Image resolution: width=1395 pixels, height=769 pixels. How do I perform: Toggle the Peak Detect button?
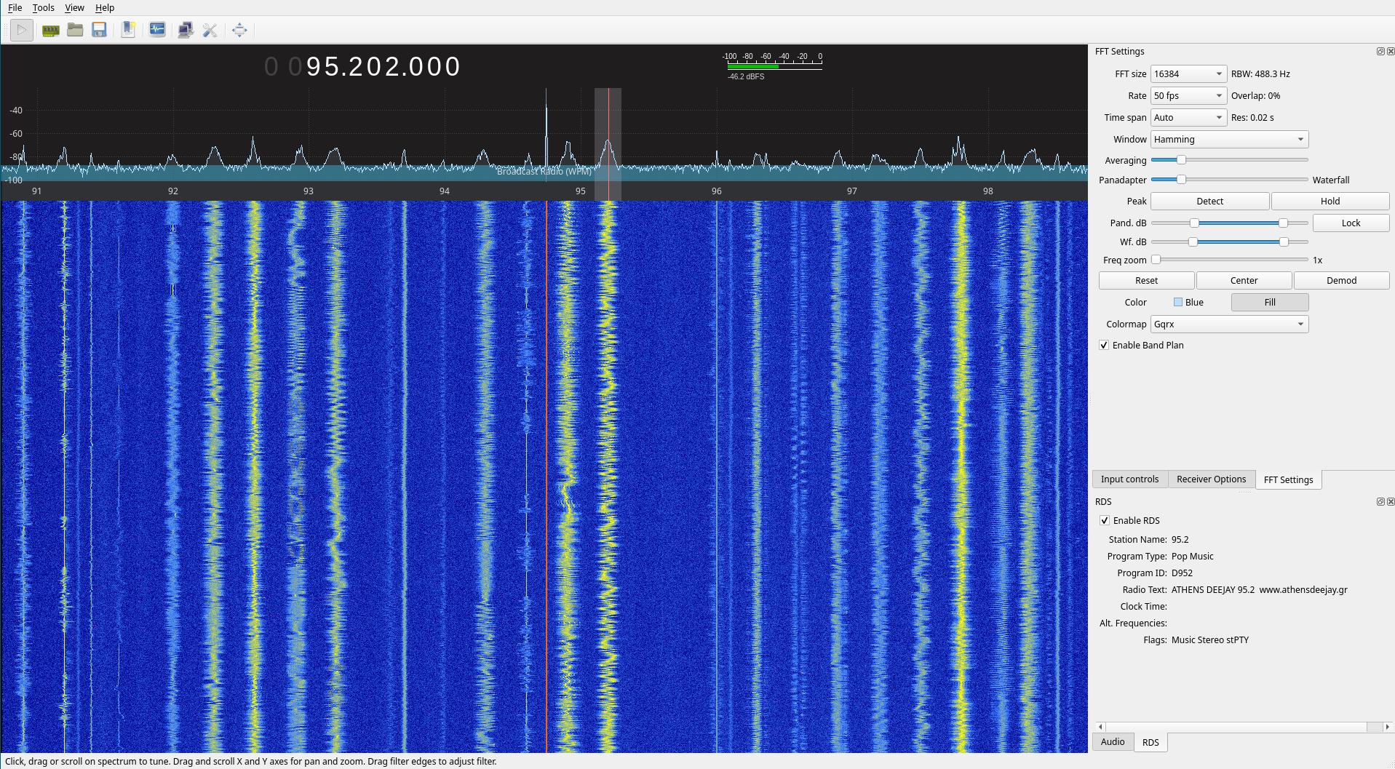(1209, 202)
